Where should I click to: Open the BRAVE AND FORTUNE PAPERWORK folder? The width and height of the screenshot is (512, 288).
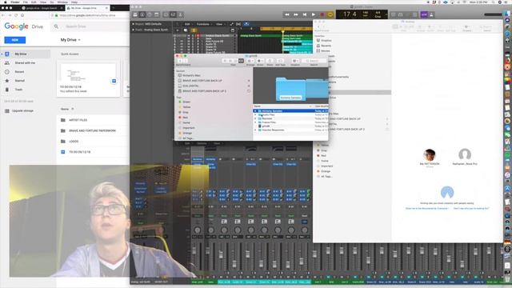[92, 130]
